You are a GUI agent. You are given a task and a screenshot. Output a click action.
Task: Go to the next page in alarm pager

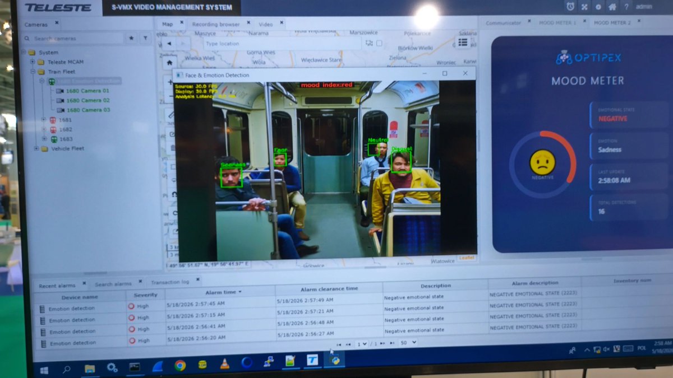(382, 343)
